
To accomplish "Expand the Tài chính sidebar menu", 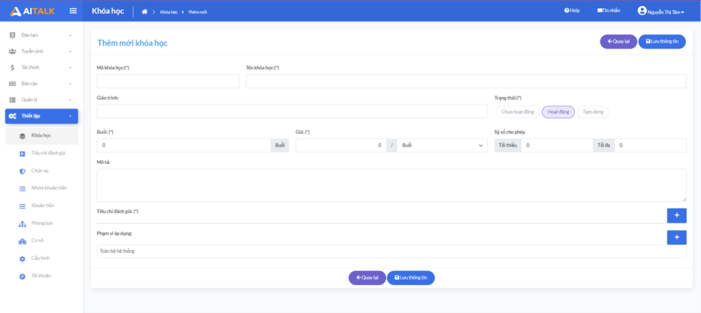I will pos(41,68).
